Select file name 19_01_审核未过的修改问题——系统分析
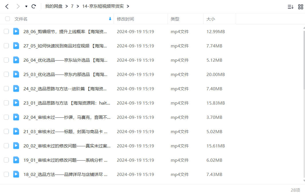Viewport: 305px width, 194px height. point(65,160)
